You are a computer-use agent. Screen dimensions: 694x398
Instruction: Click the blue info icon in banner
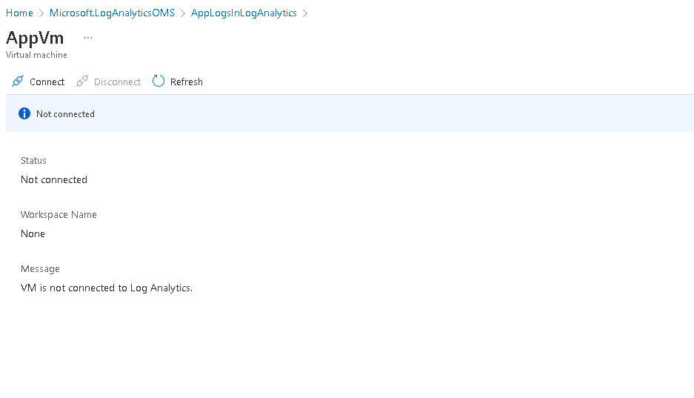[24, 113]
